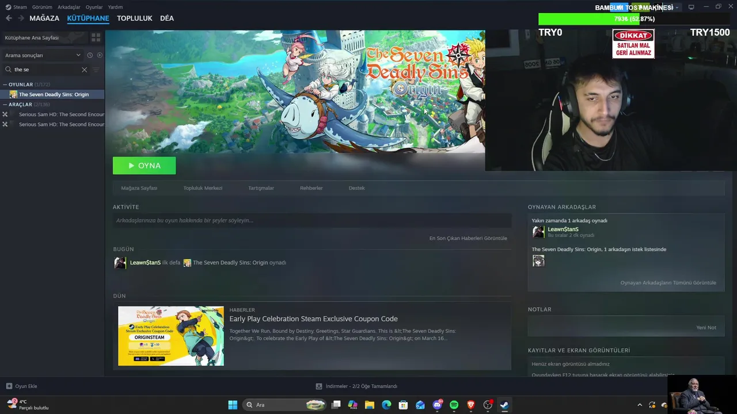Go back with the left arrow
737x414 pixels.
point(9,18)
